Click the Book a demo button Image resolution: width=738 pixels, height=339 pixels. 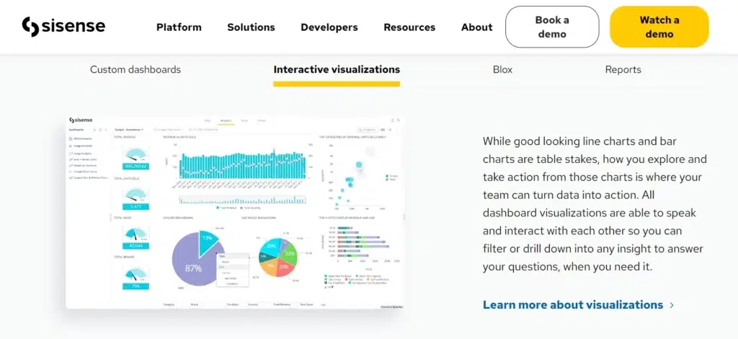point(552,27)
